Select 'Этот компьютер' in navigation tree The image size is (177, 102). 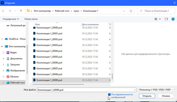pos(15,46)
